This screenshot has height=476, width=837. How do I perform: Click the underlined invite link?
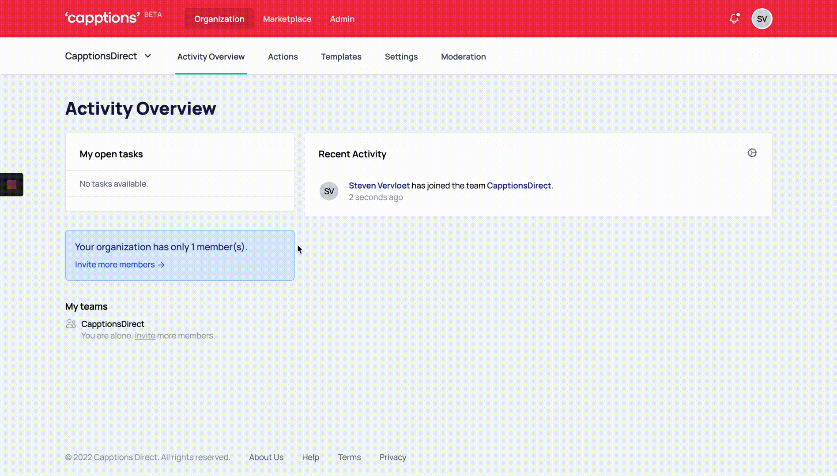click(145, 335)
